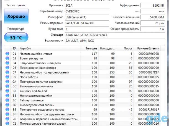Click status circle for attribute BF
Image resolution: width=169 pixels, height=126 pixels.
(x=7, y=114)
